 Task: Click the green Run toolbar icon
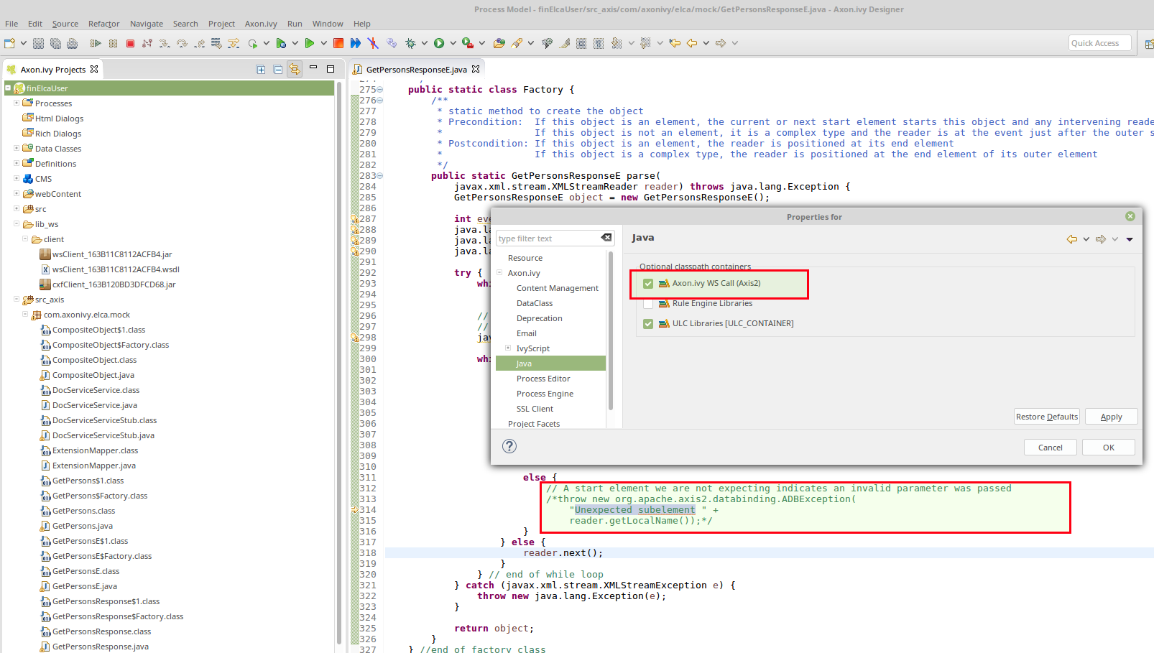pyautogui.click(x=439, y=43)
